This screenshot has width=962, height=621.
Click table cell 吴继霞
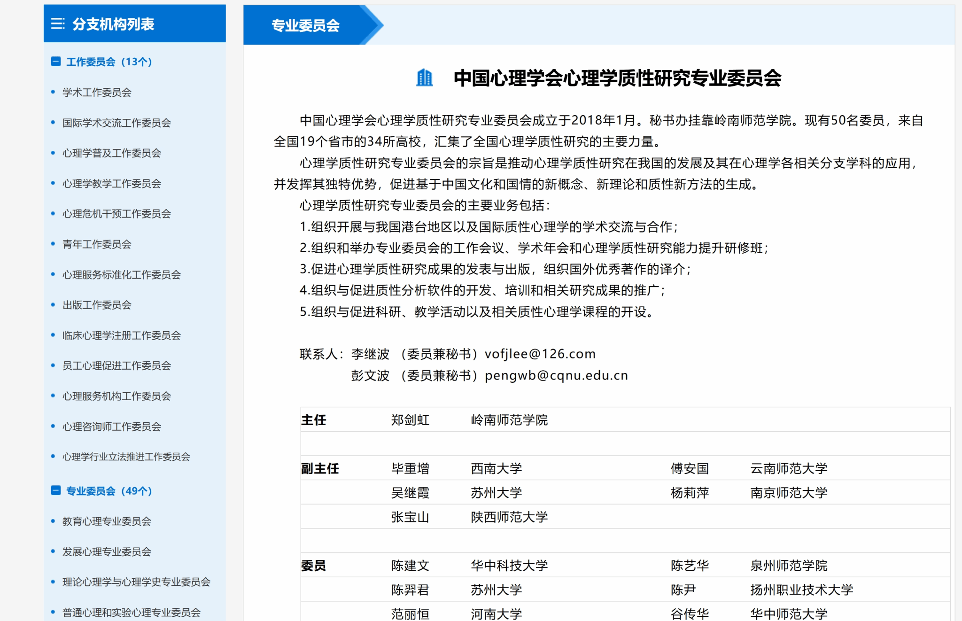click(410, 492)
